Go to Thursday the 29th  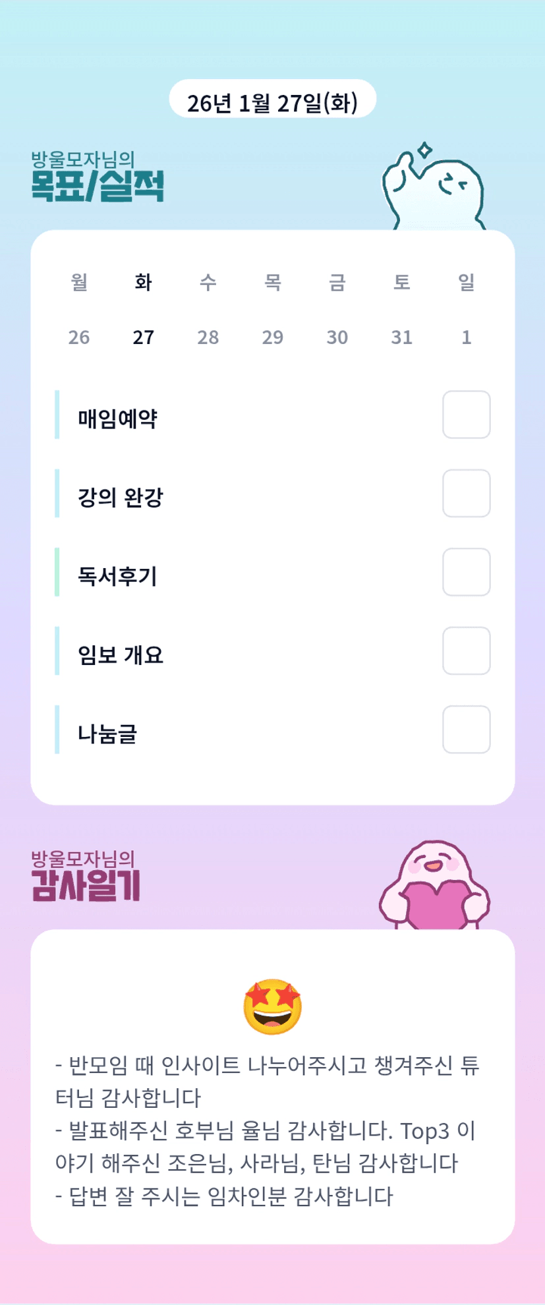point(272,337)
